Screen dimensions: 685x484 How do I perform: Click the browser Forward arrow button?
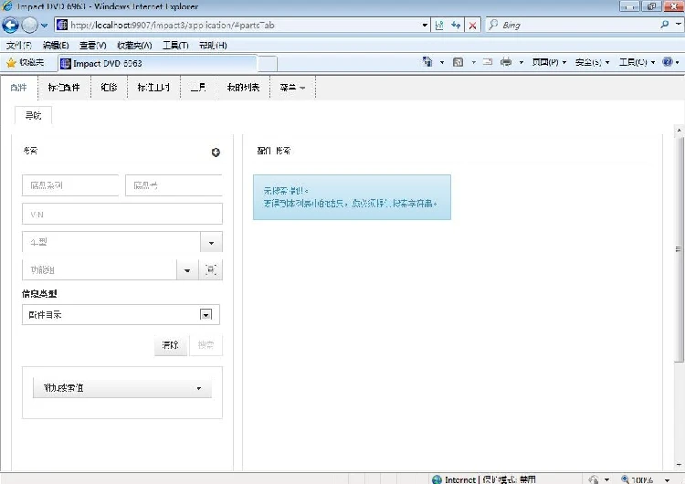[30, 25]
